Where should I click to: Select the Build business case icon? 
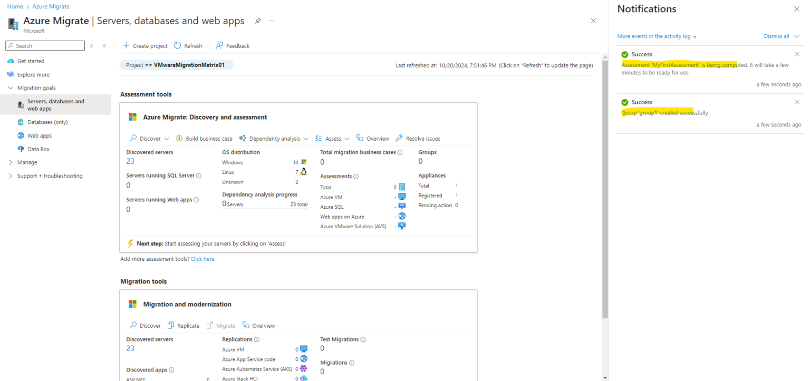(179, 138)
